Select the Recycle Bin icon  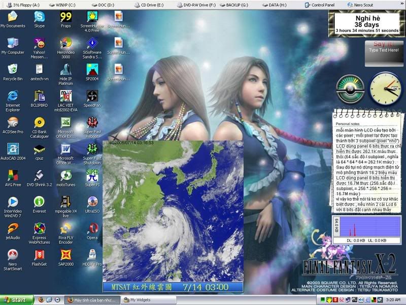(x=13, y=72)
